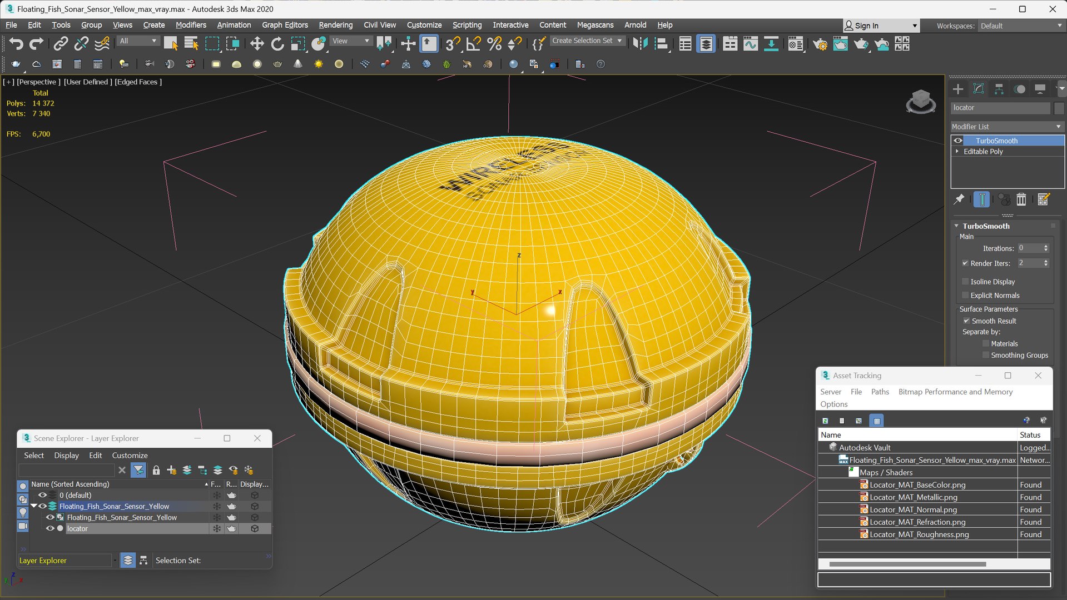Viewport: 1067px width, 600px height.
Task: Hide the 0 (default) layer eye
Action: coord(42,495)
